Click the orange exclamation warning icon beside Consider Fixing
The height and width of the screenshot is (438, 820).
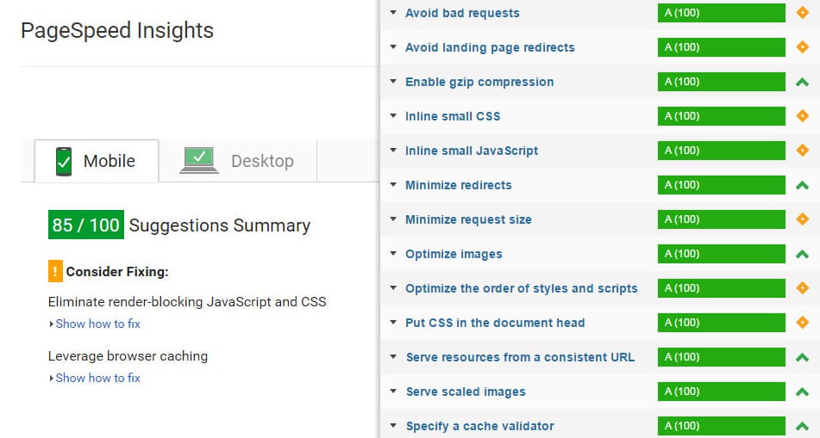pyautogui.click(x=55, y=271)
